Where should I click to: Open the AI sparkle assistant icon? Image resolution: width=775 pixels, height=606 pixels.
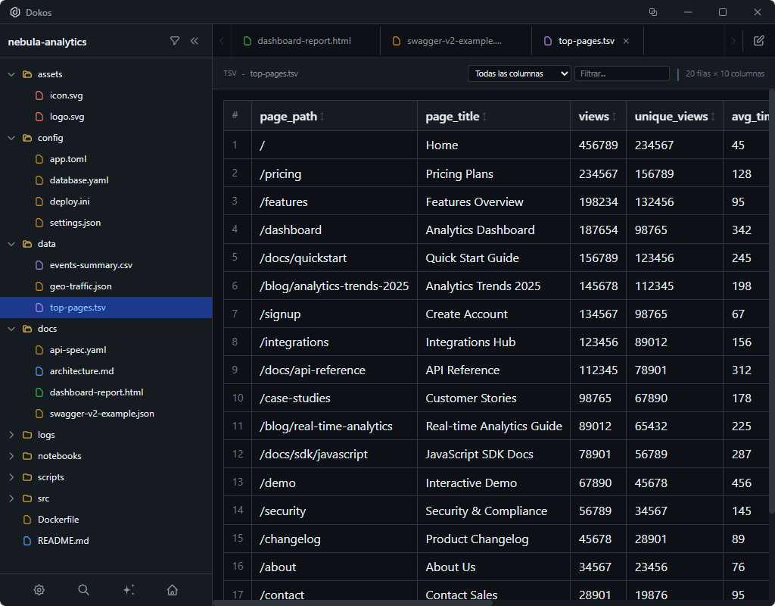tap(128, 590)
